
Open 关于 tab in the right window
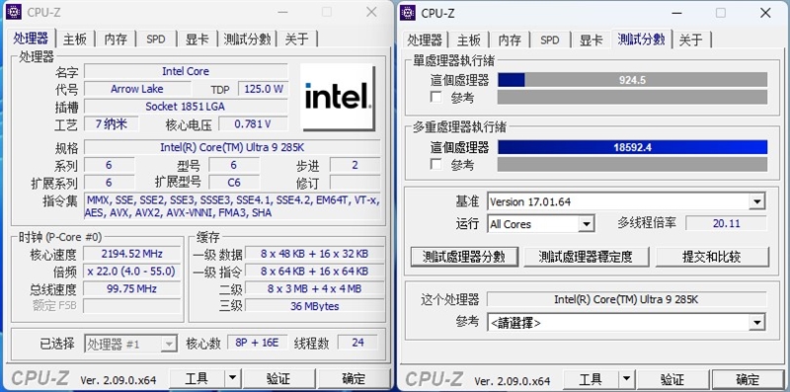690,39
